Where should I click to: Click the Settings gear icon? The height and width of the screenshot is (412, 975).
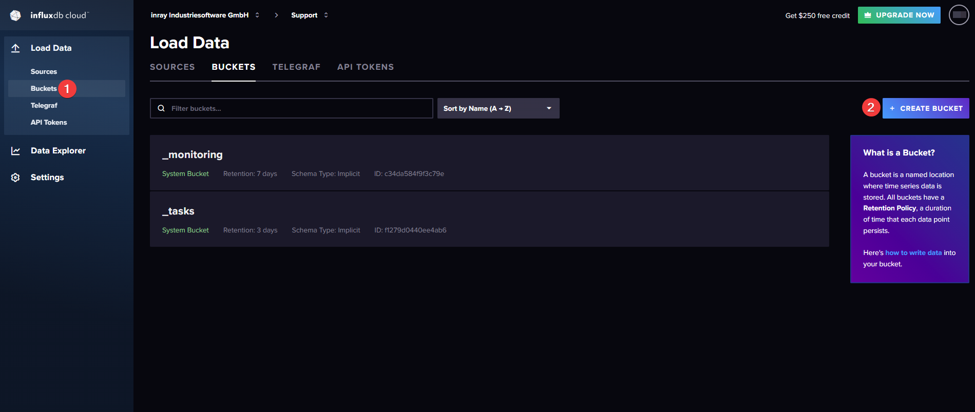(15, 178)
